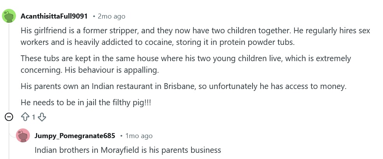Click the paragraph starting "These tubs are kept"

point(186,64)
